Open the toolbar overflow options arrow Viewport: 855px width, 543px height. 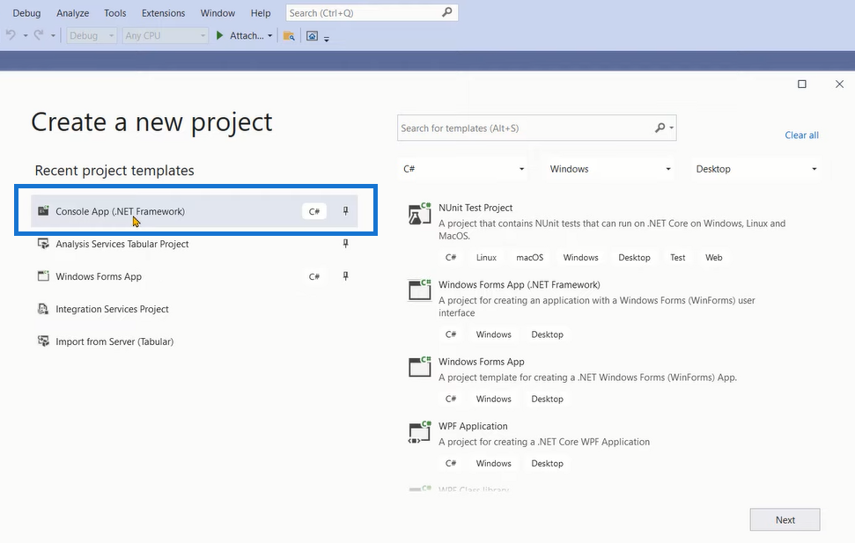(x=327, y=39)
